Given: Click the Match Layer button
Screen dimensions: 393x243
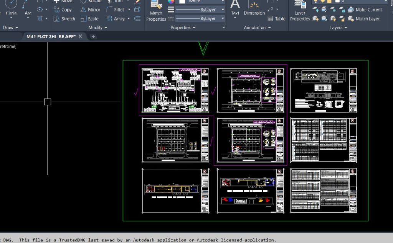Looking at the screenshot, I should coord(363,19).
